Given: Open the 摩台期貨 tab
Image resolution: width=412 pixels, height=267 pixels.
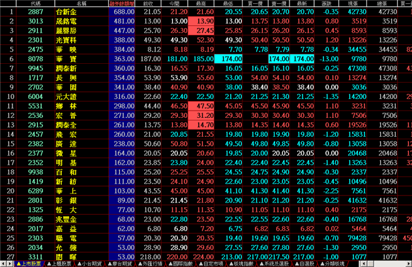Looking at the screenshot, I should click(120, 264).
